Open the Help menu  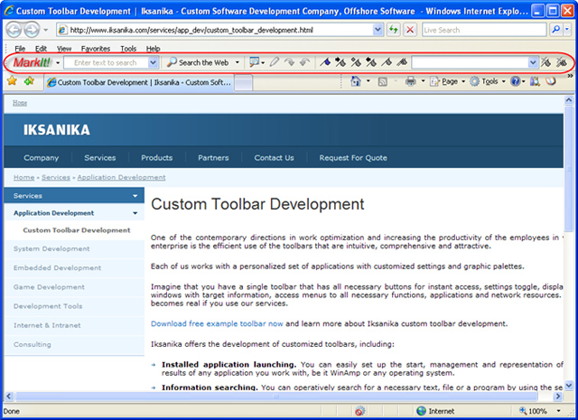(153, 49)
